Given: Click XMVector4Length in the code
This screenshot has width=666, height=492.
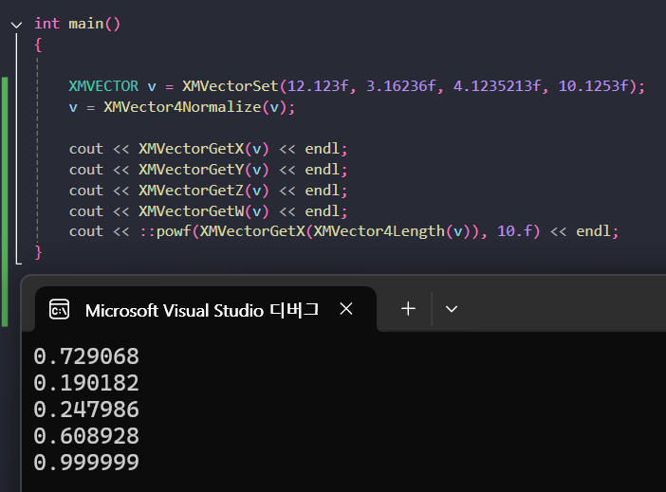Looking at the screenshot, I should [379, 231].
